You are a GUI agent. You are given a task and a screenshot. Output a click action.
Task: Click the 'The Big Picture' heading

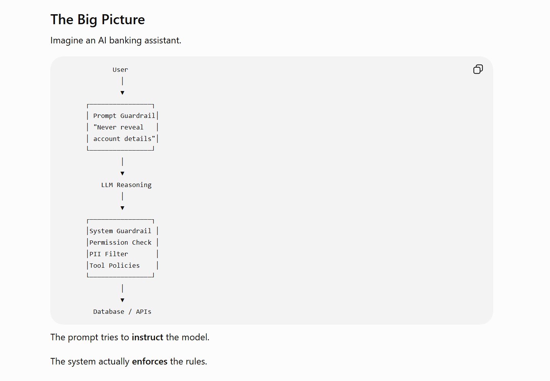tap(98, 20)
